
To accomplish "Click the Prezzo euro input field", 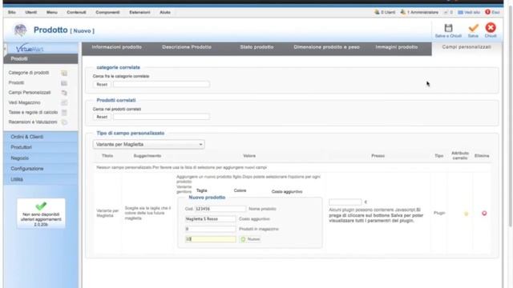I will click(345, 202).
